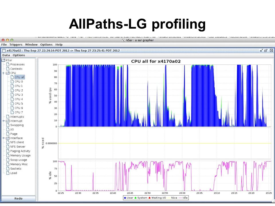Select CPU all in the tree
This screenshot has width=275, height=206.
pos(19,77)
